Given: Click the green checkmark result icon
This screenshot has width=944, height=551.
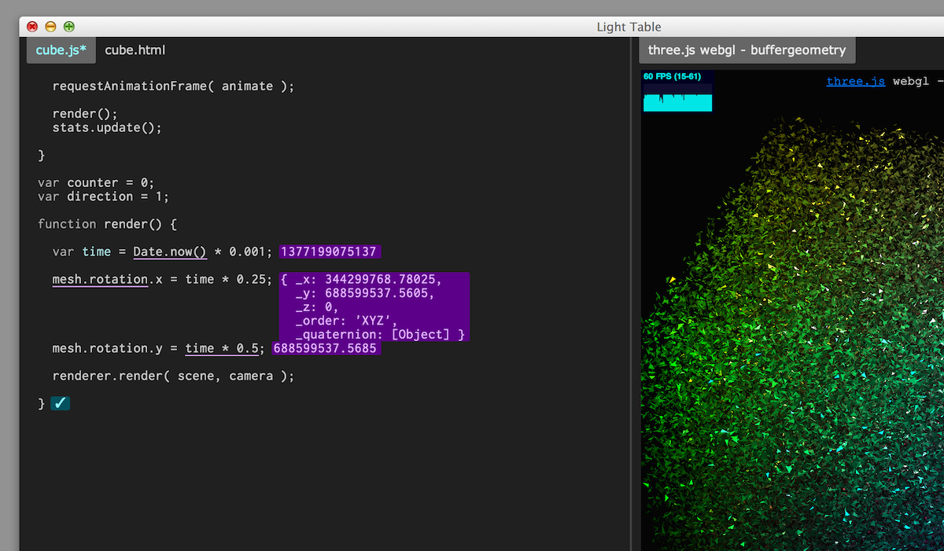Looking at the screenshot, I should point(61,403).
